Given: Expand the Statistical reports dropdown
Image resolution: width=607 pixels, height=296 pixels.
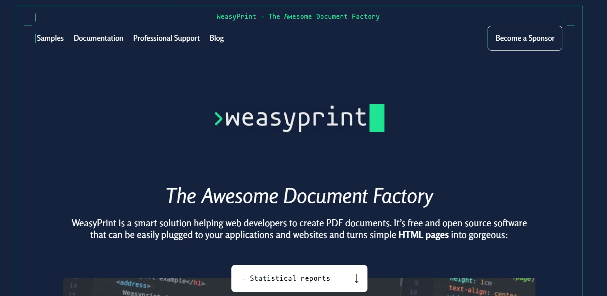Looking at the screenshot, I should (299, 278).
